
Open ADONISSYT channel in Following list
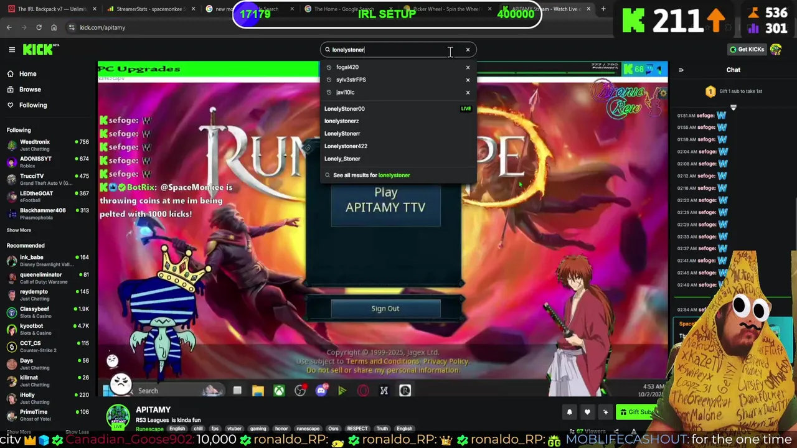[49, 162]
